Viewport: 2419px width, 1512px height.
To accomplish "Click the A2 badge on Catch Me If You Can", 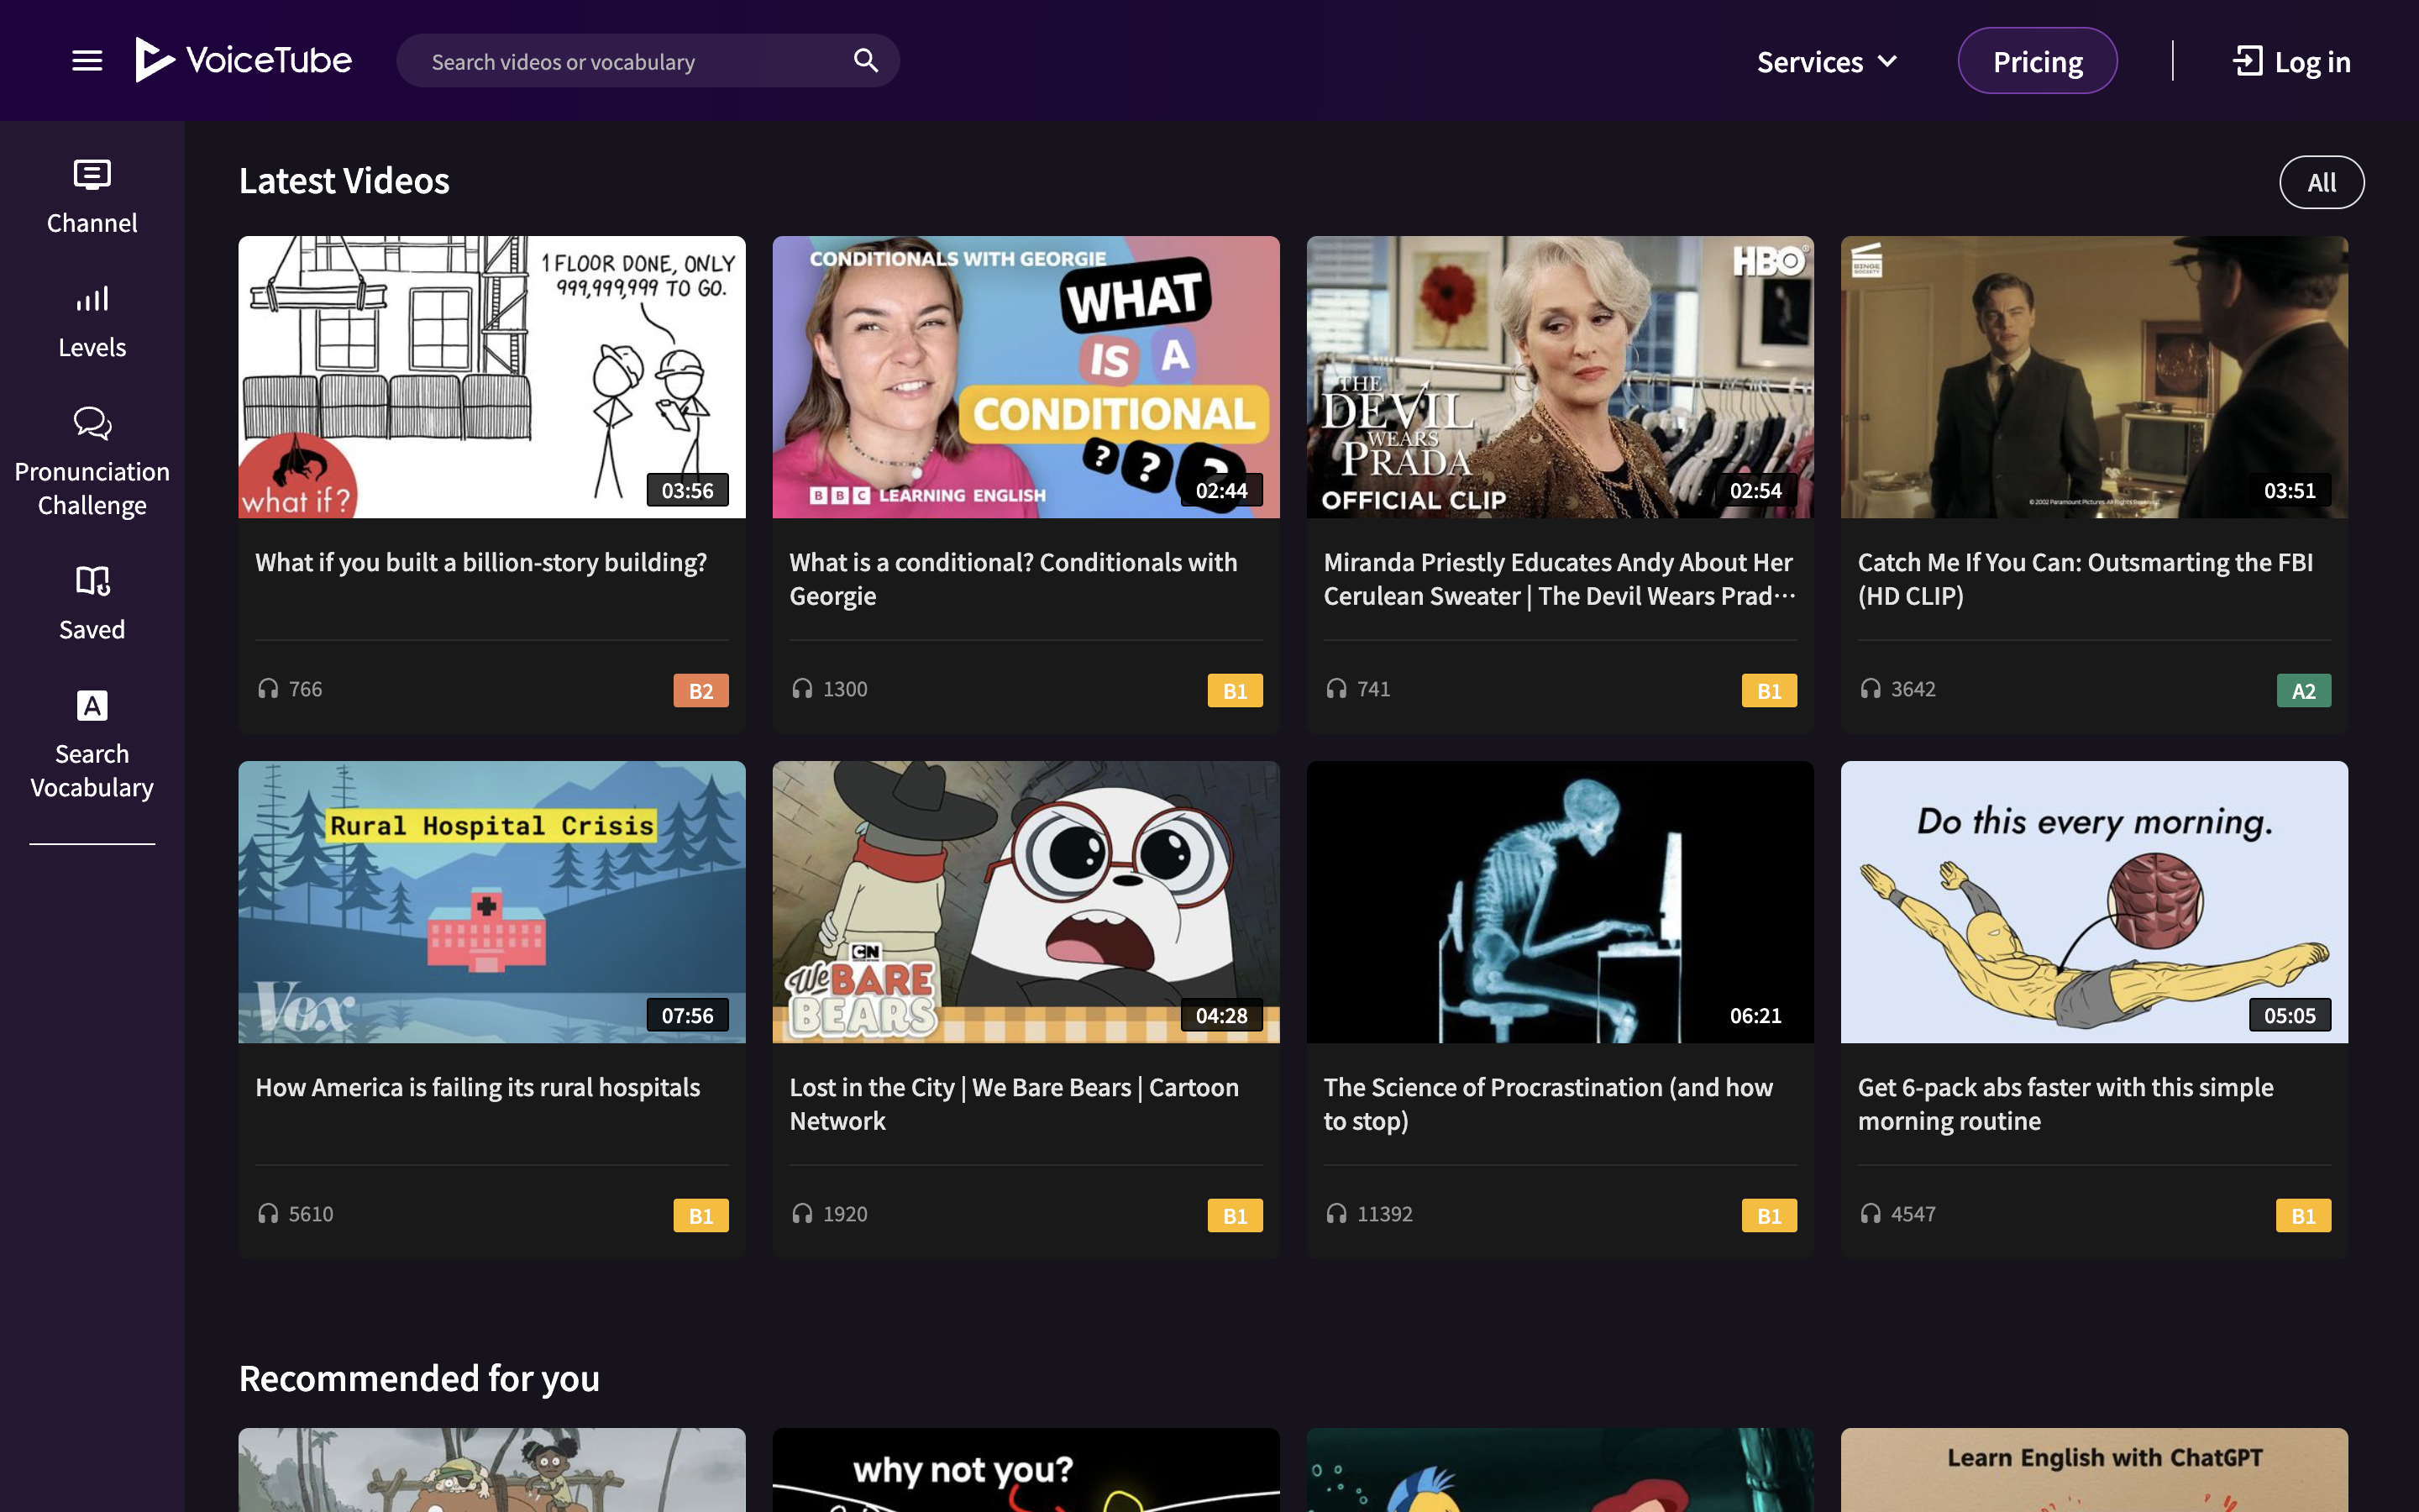I will click(2303, 691).
